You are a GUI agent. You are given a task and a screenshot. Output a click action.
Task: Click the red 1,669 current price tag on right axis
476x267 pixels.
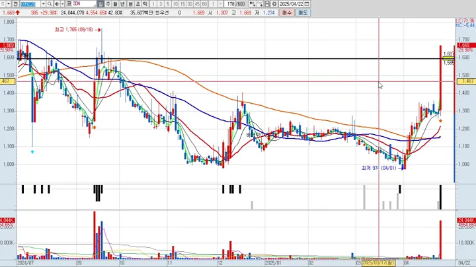(466, 45)
